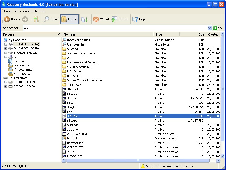The image size is (226, 170).
Task: Select the E: (ANUBIS HDD2) drive
Action: (x=25, y=53)
